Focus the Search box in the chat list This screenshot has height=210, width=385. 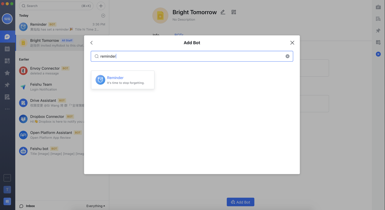[x=56, y=6]
